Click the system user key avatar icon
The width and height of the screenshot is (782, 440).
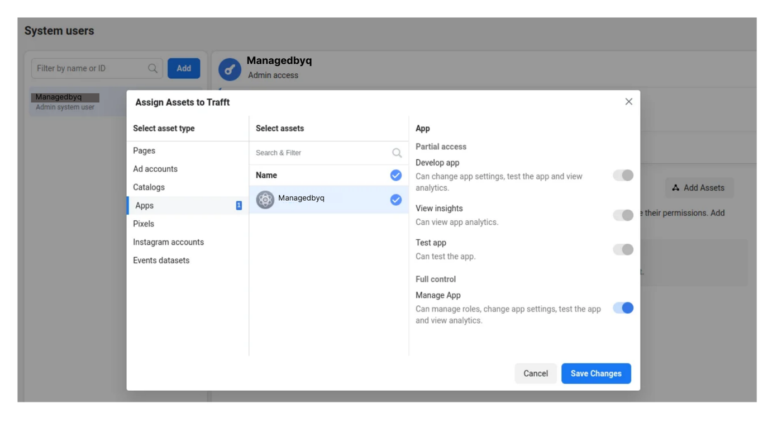(x=230, y=69)
